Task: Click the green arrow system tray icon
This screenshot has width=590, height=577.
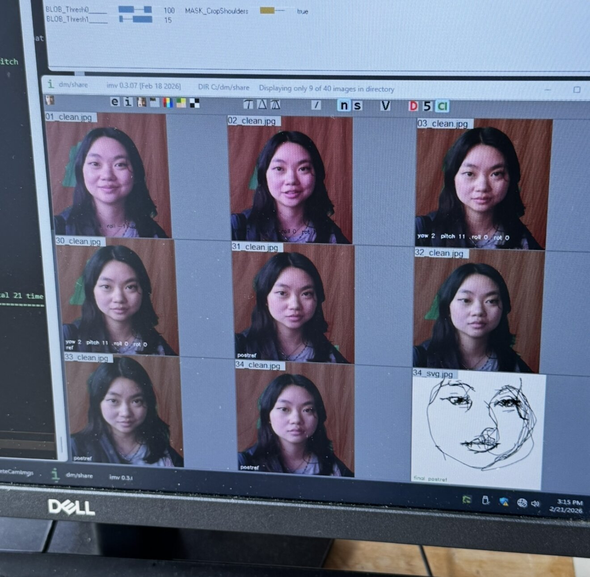Action: (x=467, y=499)
